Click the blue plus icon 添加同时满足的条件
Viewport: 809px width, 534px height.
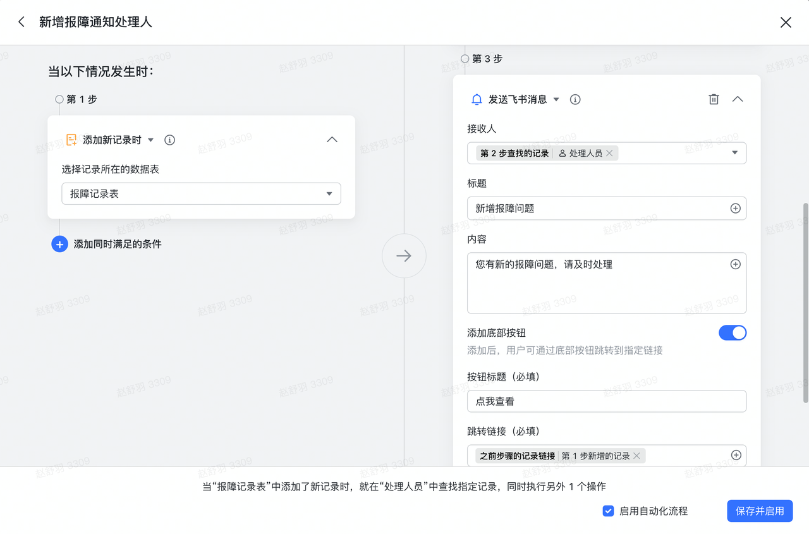[x=59, y=244]
